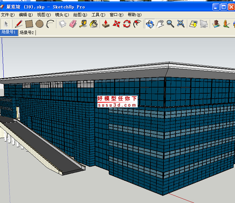Select the Paint Bucket tool
The image size is (235, 203).
tap(94, 24)
